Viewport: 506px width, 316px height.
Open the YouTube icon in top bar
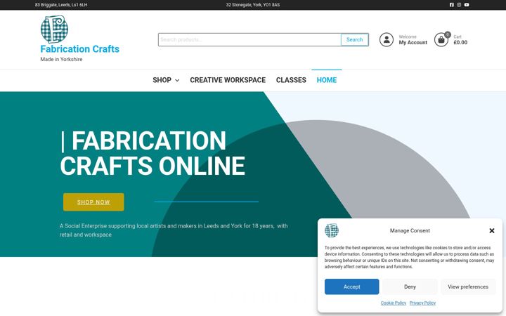point(467,5)
